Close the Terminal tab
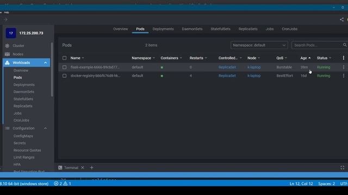Screen dimensions: 348x195 click(83, 167)
